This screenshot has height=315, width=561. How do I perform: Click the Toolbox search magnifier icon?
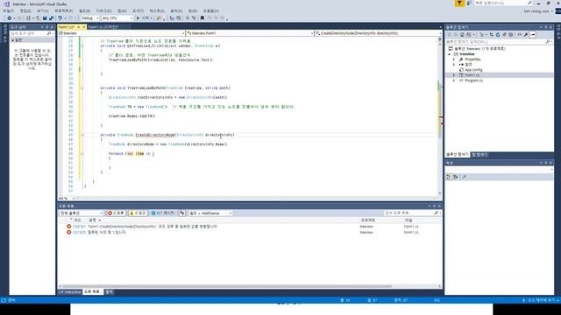(x=49, y=33)
